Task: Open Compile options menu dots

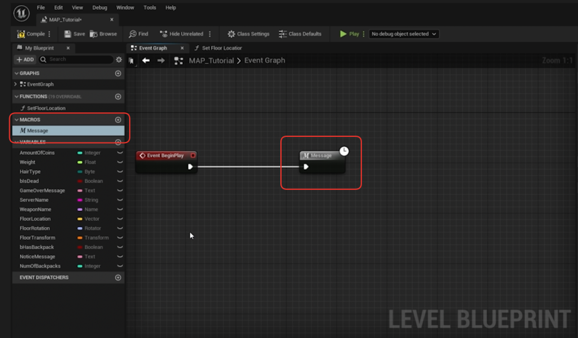Action: click(49, 34)
